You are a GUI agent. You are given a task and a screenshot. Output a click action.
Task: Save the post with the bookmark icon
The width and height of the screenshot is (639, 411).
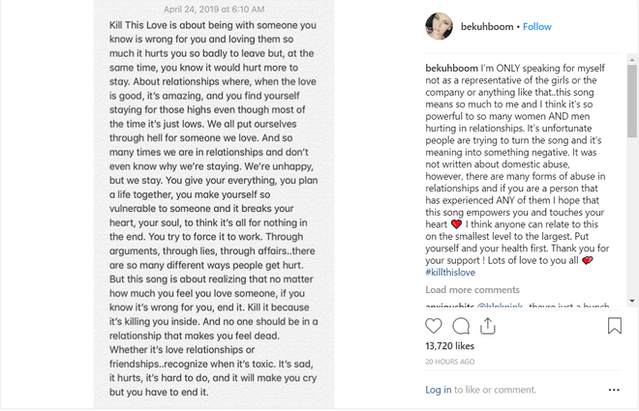[615, 326]
